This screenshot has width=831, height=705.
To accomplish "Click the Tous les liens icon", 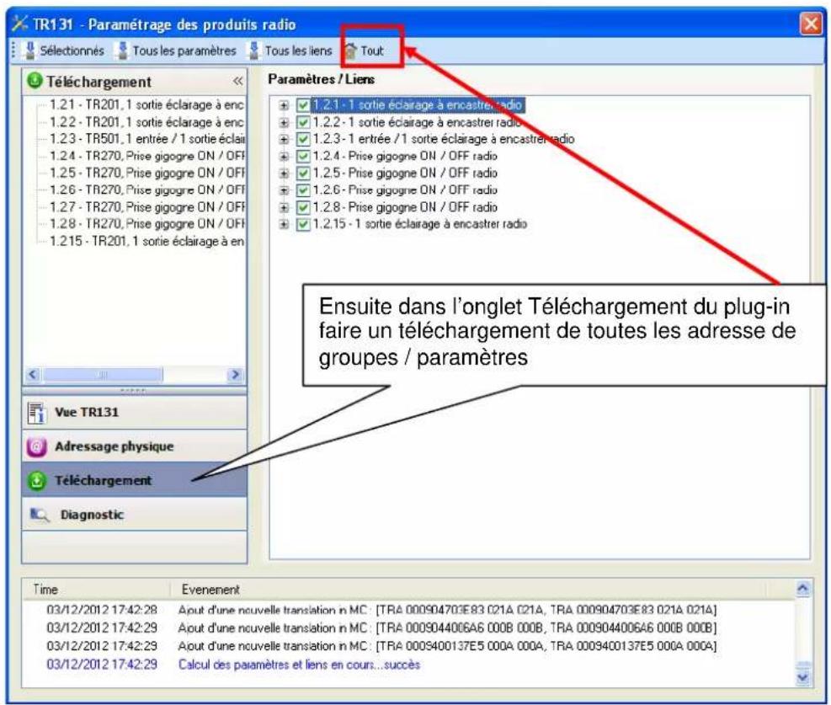I will 254,51.
